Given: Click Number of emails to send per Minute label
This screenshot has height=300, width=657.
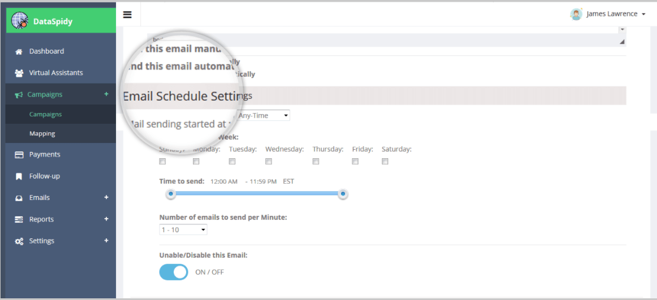Looking at the screenshot, I should (223, 217).
